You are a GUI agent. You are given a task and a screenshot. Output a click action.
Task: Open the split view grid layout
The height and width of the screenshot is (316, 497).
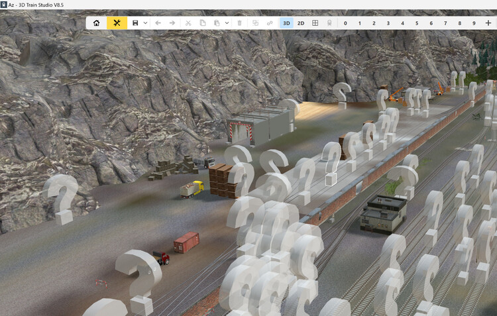[315, 23]
